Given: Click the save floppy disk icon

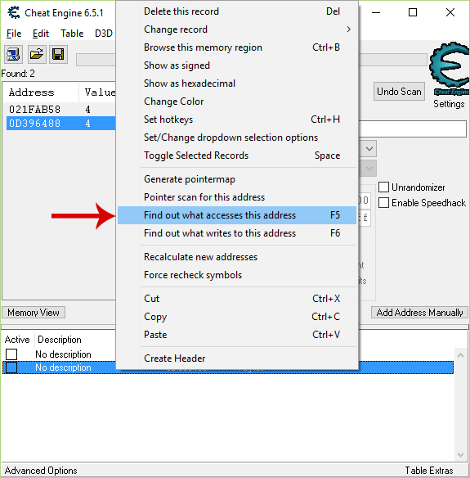Looking at the screenshot, I should (58, 55).
